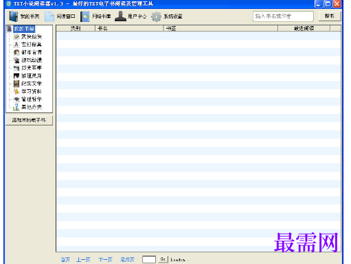Minimize the TXT小说阅读器 window

tap(319, 4)
